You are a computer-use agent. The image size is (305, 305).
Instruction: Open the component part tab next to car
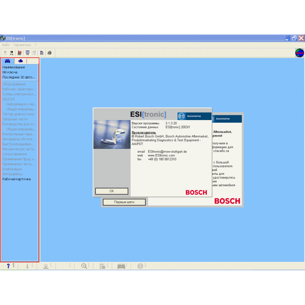click(x=20, y=61)
